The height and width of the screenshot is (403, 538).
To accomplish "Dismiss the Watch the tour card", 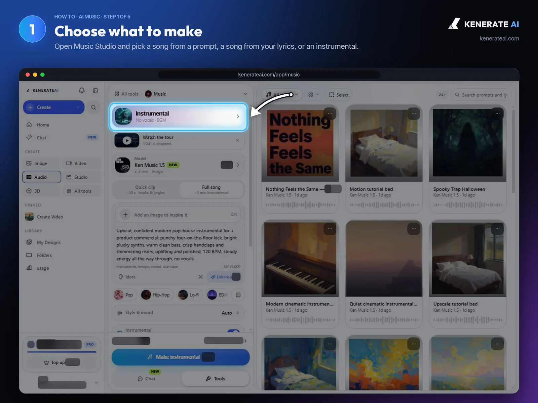I will (x=237, y=140).
